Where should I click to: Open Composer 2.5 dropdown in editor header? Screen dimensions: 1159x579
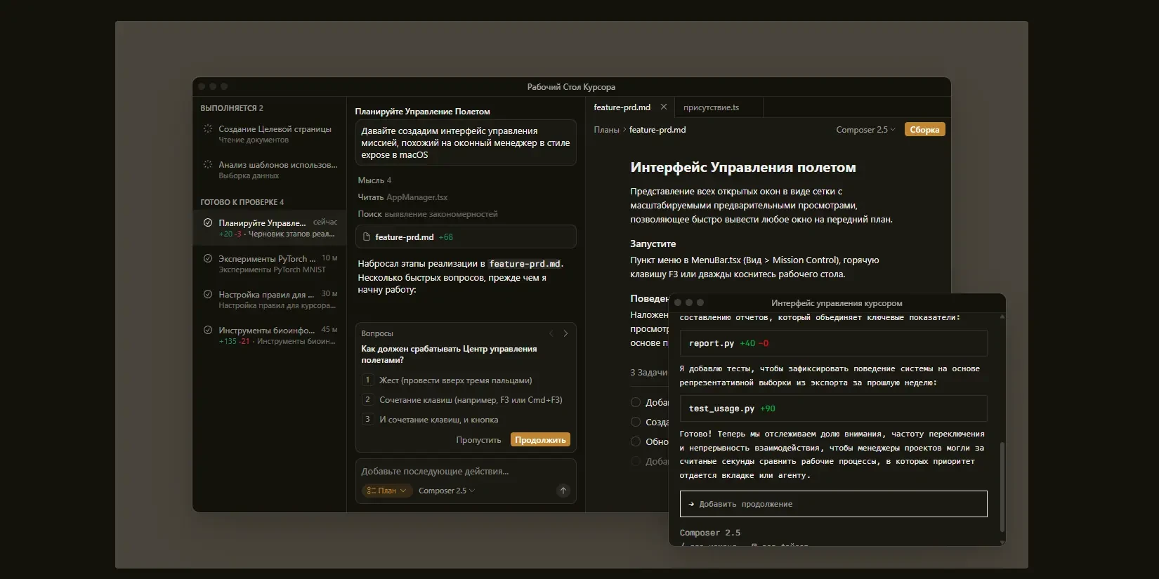click(865, 130)
